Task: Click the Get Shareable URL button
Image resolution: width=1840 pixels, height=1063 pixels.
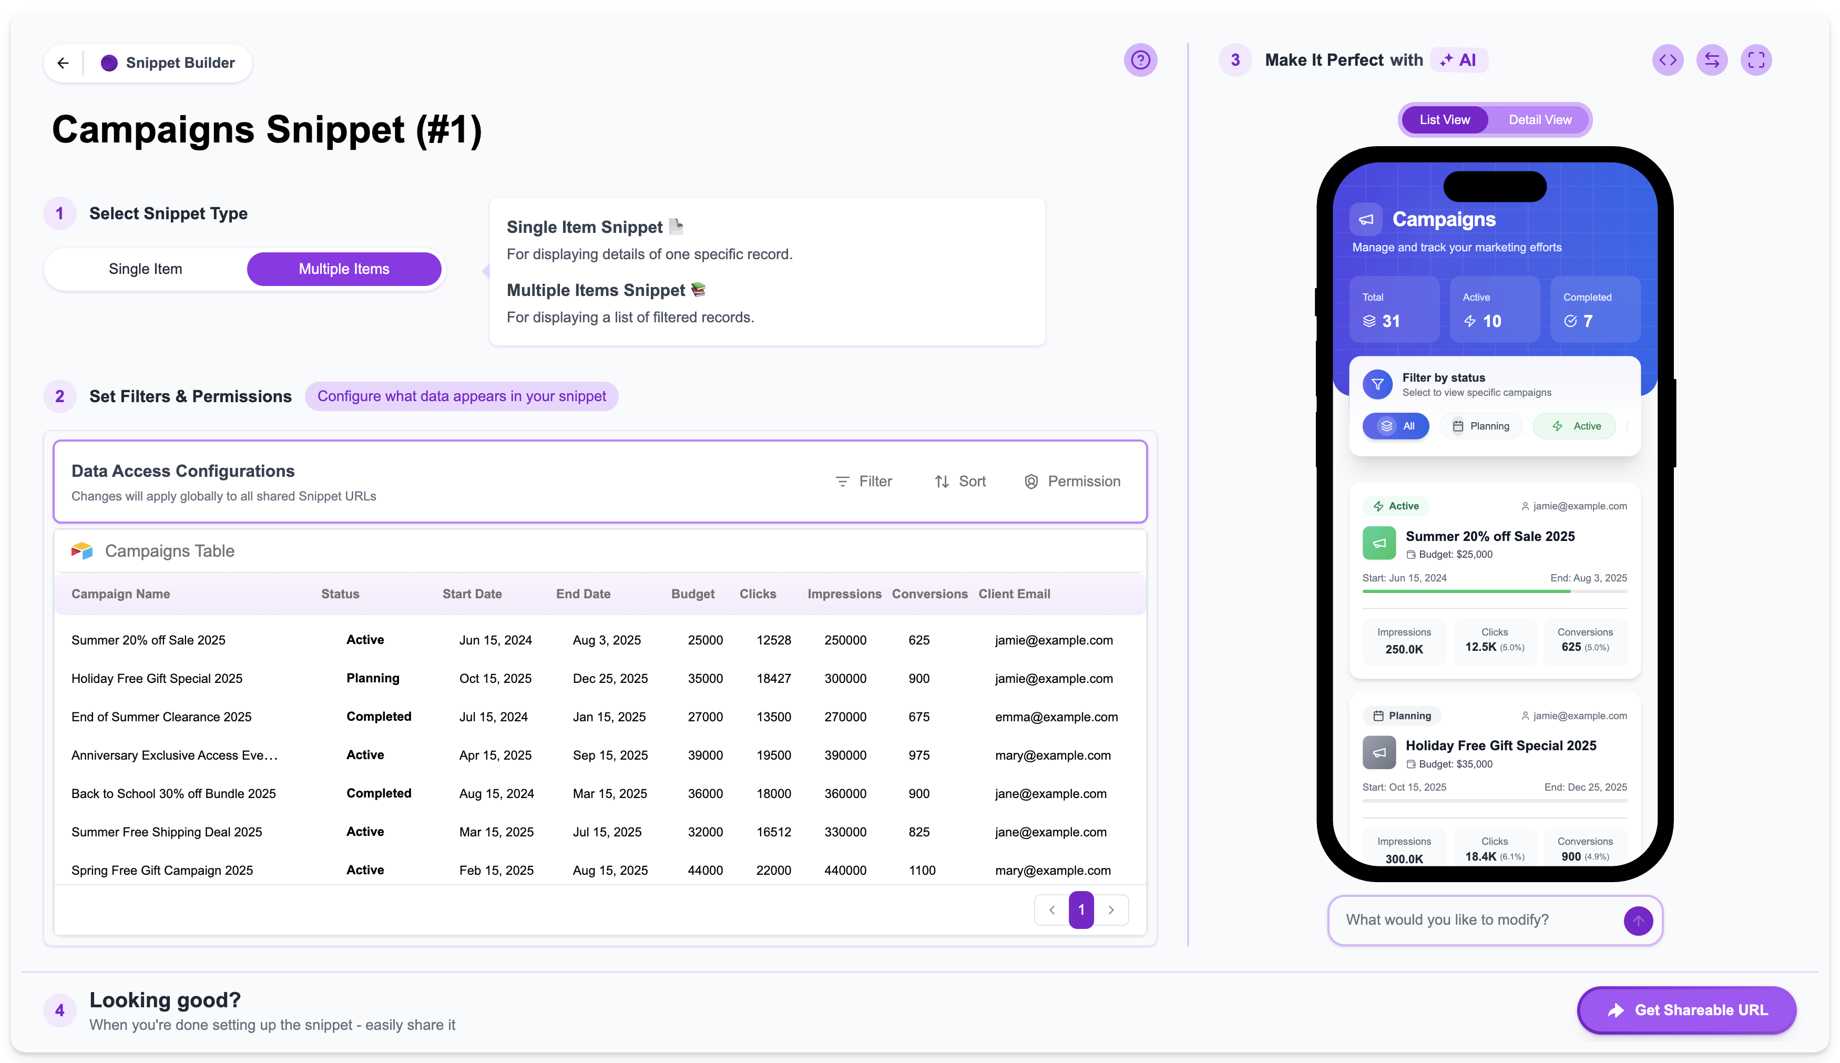Action: pyautogui.click(x=1686, y=1010)
